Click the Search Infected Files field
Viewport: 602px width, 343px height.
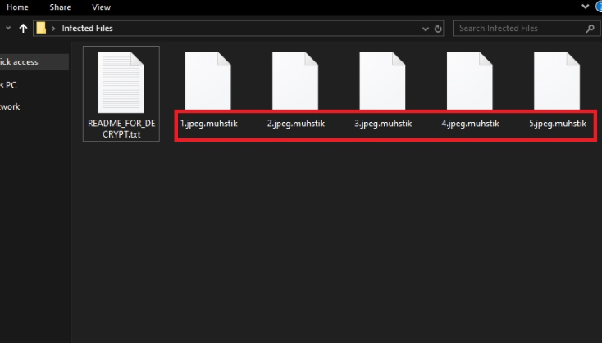[526, 29]
